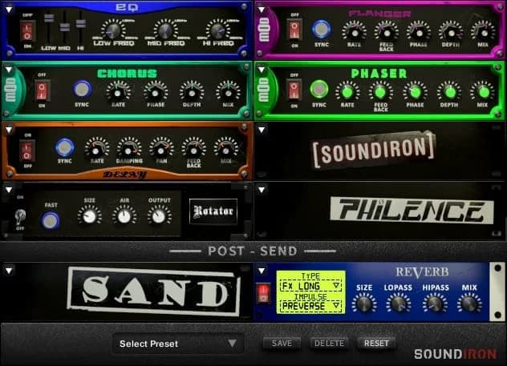Toggle the Delay on/off switch
507x366 pixels.
coord(26,150)
